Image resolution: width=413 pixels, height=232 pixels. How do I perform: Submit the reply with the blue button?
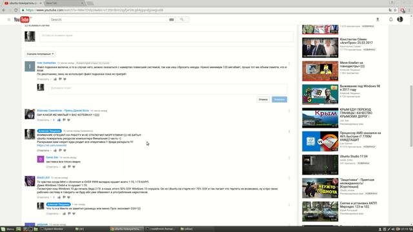279,99
